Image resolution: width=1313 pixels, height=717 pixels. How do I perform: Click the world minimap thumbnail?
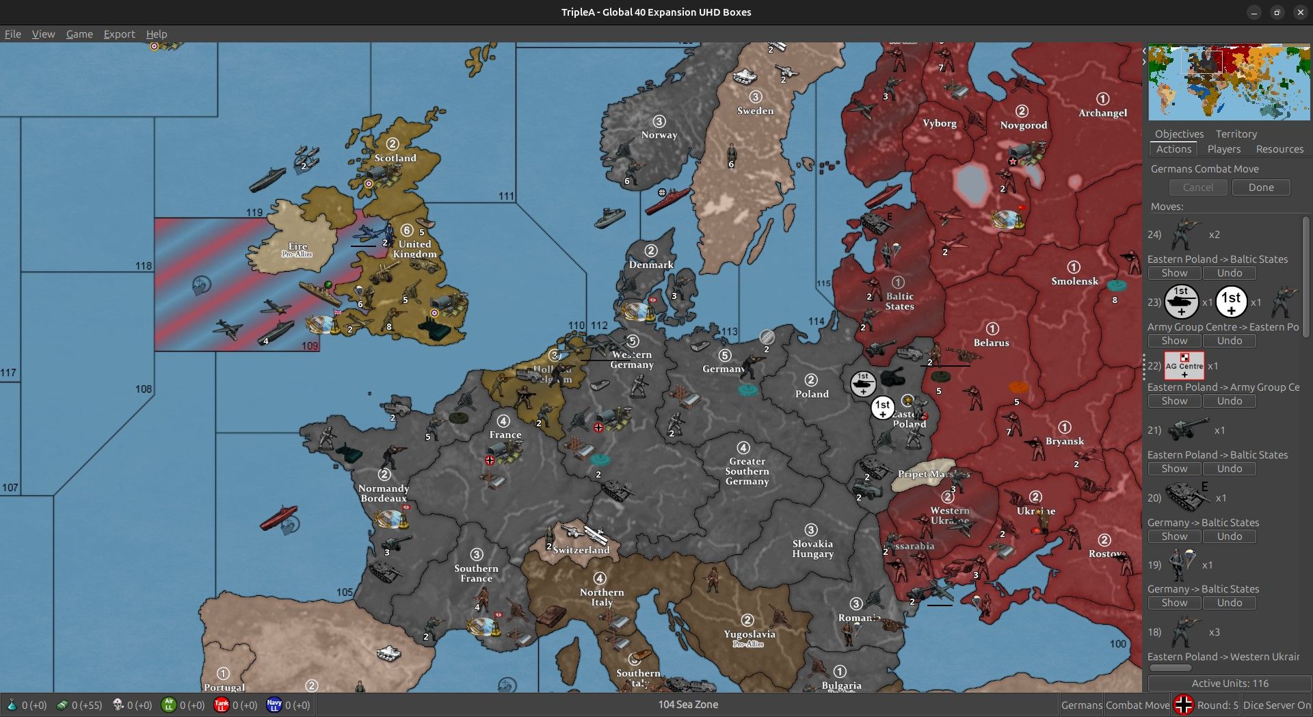tap(1229, 82)
